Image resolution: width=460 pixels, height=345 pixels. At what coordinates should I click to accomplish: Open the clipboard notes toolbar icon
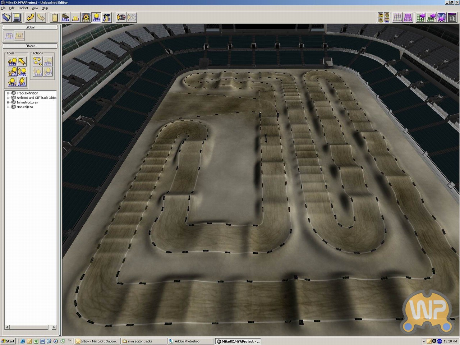coord(55,17)
